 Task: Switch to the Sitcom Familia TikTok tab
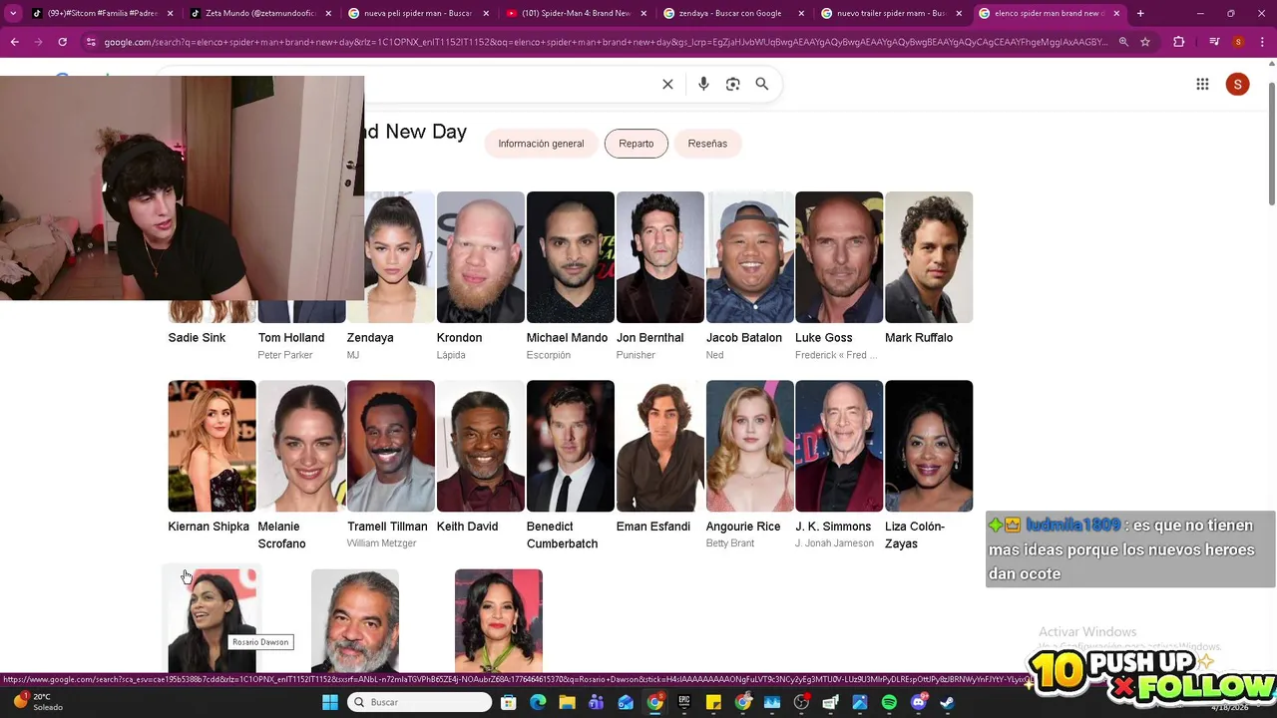[103, 13]
